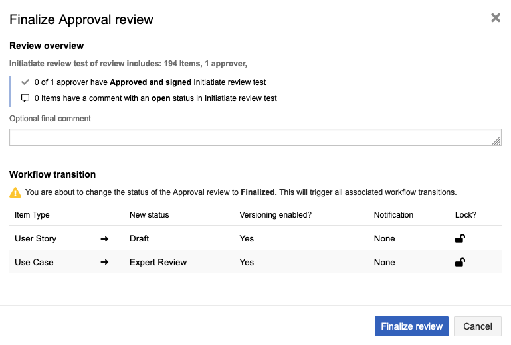Image resolution: width=511 pixels, height=345 pixels.
Task: Click the approved checkmark icon
Action: pos(25,82)
